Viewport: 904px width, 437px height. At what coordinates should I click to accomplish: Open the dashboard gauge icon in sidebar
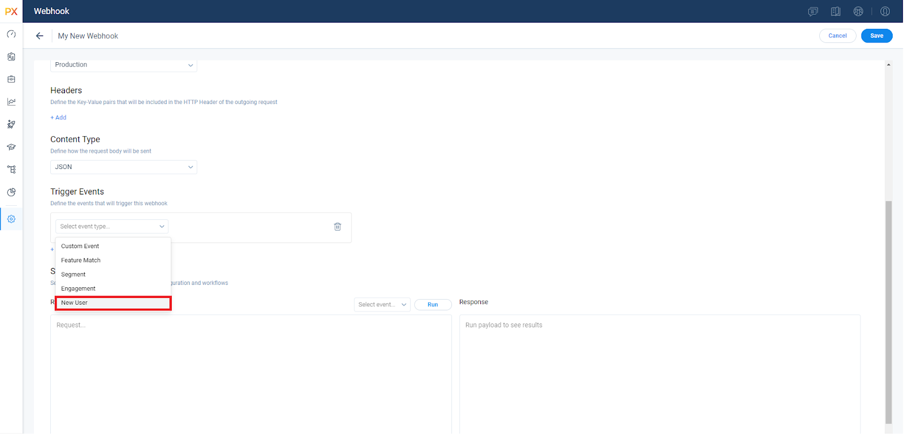(x=11, y=34)
